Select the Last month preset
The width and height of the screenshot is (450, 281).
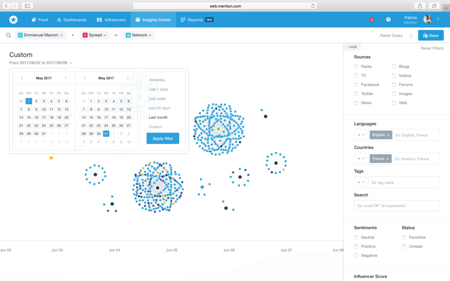tap(158, 117)
